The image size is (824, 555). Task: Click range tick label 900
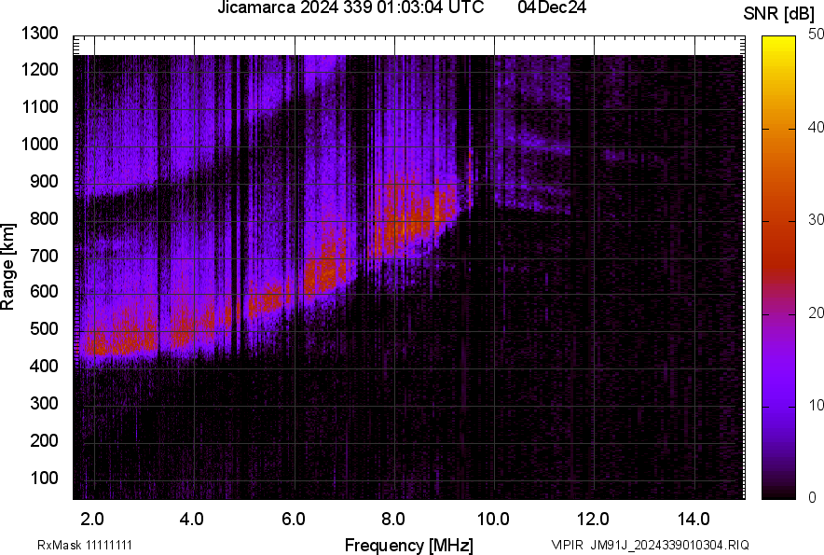[44, 181]
